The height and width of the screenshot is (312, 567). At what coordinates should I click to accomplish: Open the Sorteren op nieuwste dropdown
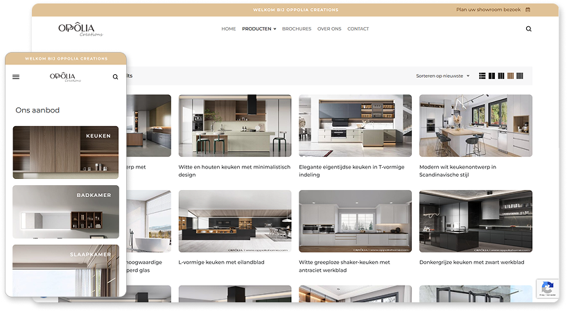point(443,76)
